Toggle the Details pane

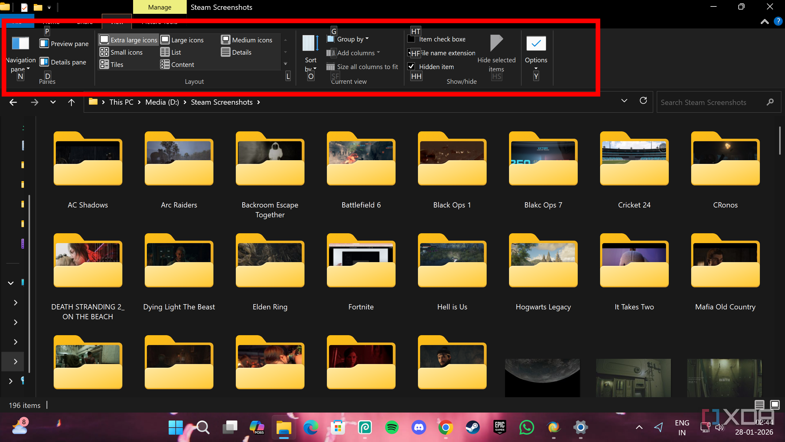[63, 62]
